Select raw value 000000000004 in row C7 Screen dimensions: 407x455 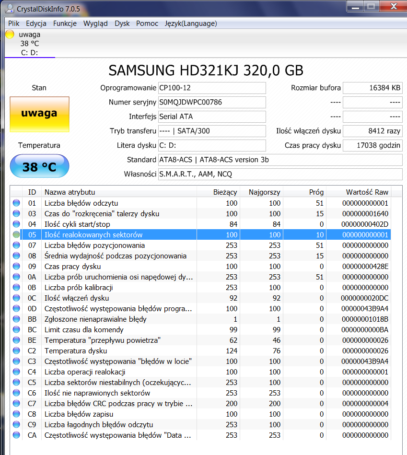pos(365,403)
